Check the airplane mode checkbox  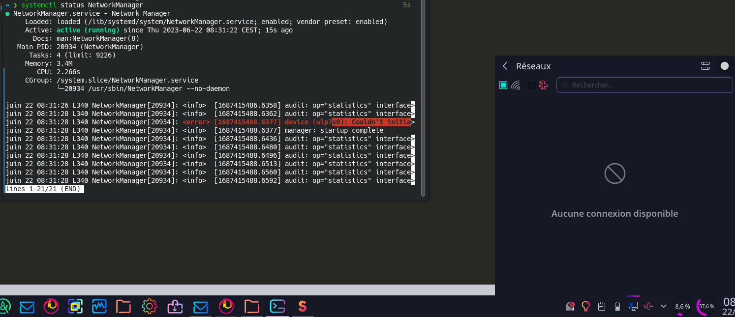point(531,85)
